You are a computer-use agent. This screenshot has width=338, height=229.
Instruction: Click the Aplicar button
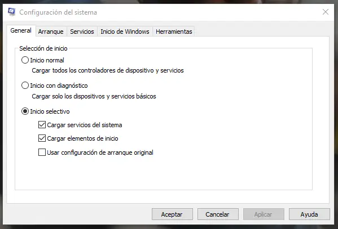tap(264, 214)
